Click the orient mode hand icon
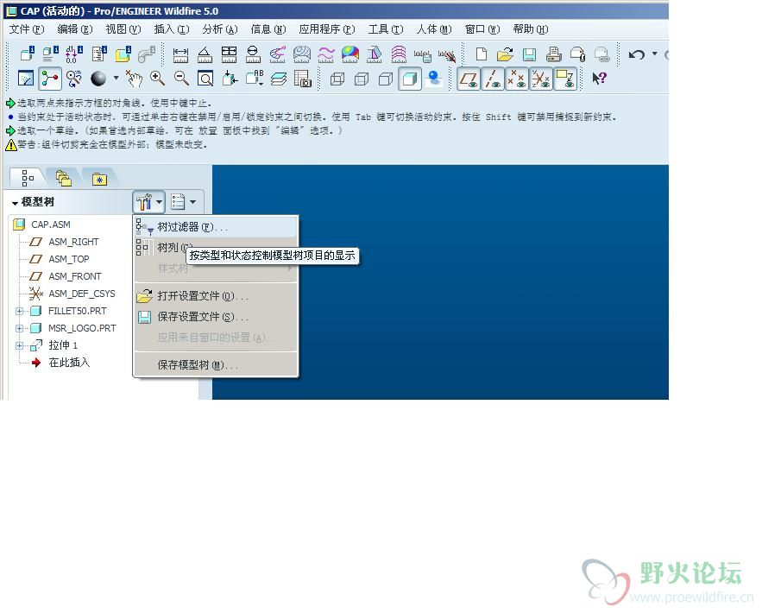 (x=134, y=79)
